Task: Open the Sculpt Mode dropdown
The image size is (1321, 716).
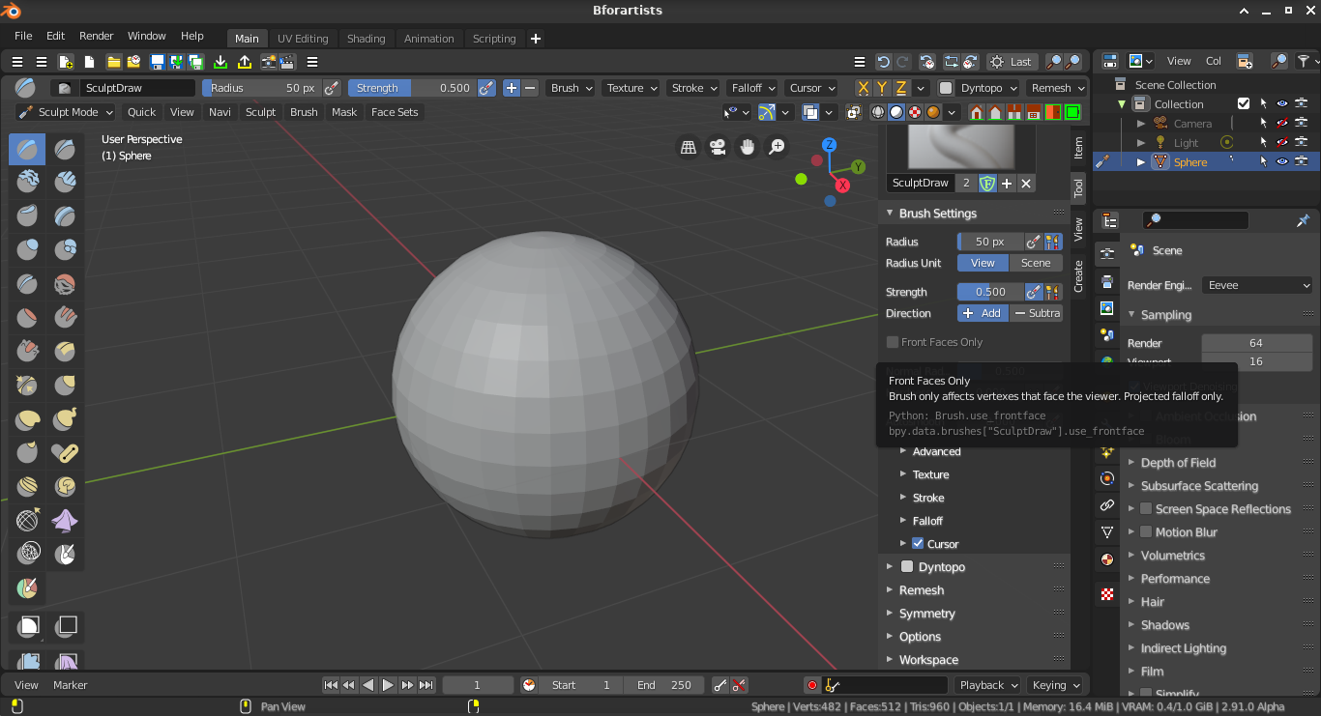Action: click(66, 112)
